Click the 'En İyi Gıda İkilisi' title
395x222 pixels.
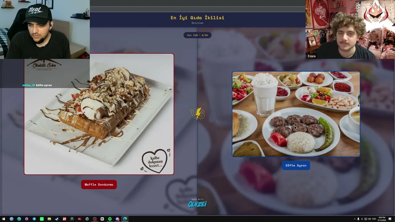pos(197,18)
